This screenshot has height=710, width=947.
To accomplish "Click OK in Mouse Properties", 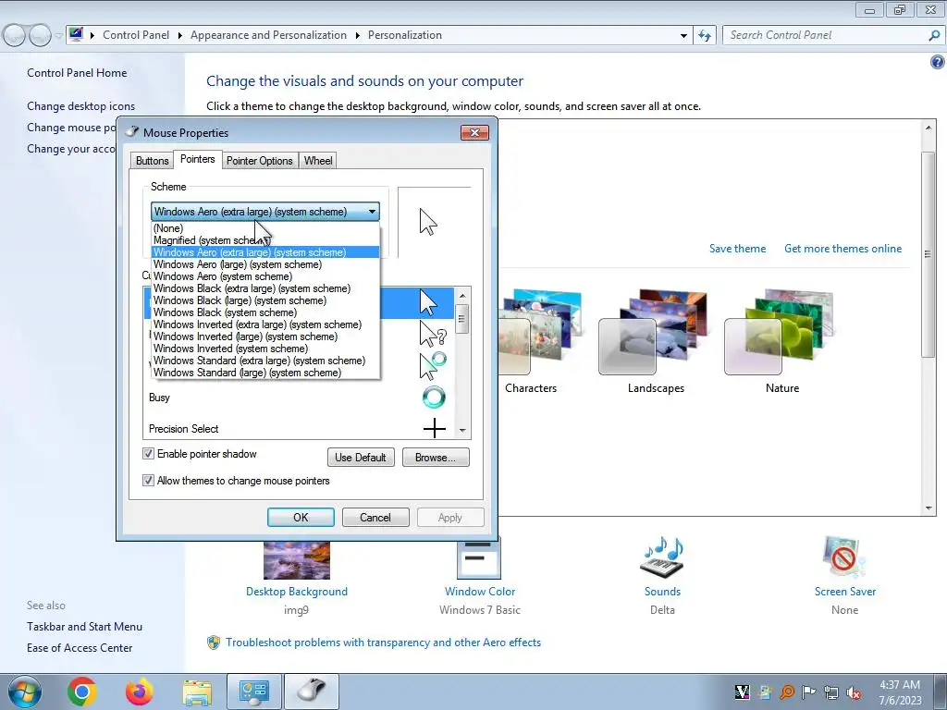I will point(301,518).
